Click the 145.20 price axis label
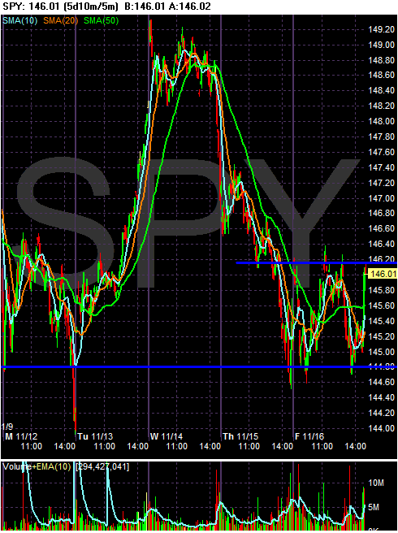The height and width of the screenshot is (533, 398). 381,336
